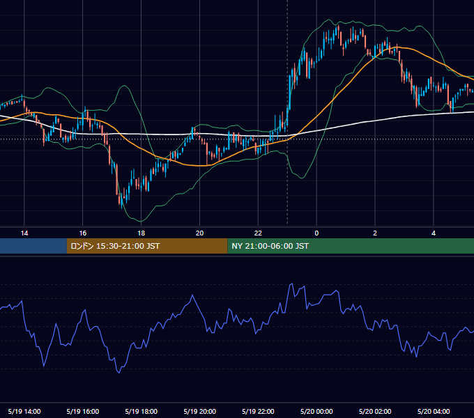The image size is (474, 418).
Task: Click the blue session bar before London
Action: click(x=33, y=246)
